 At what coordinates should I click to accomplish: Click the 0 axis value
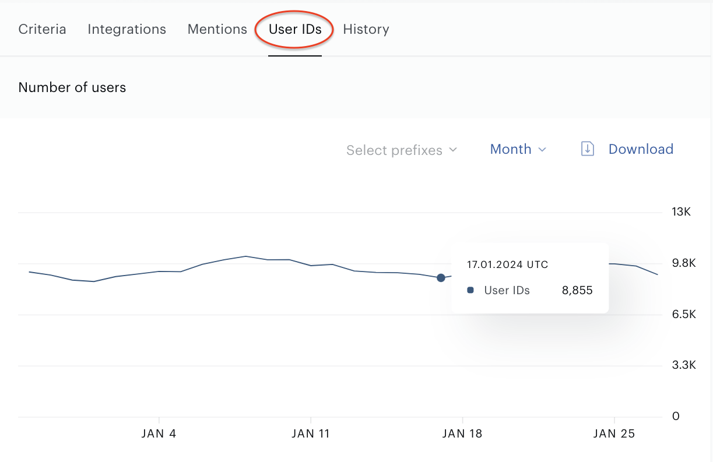[676, 417]
